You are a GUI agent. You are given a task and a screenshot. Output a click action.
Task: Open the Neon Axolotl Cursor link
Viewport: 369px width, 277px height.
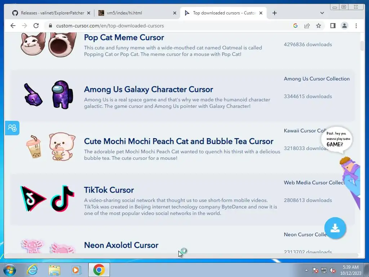(x=121, y=245)
